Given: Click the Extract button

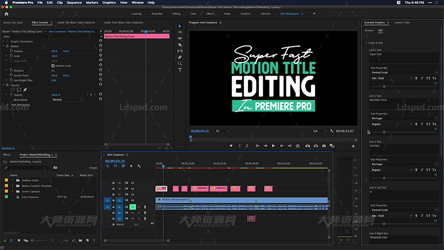Looking at the screenshot, I should click(316, 146).
